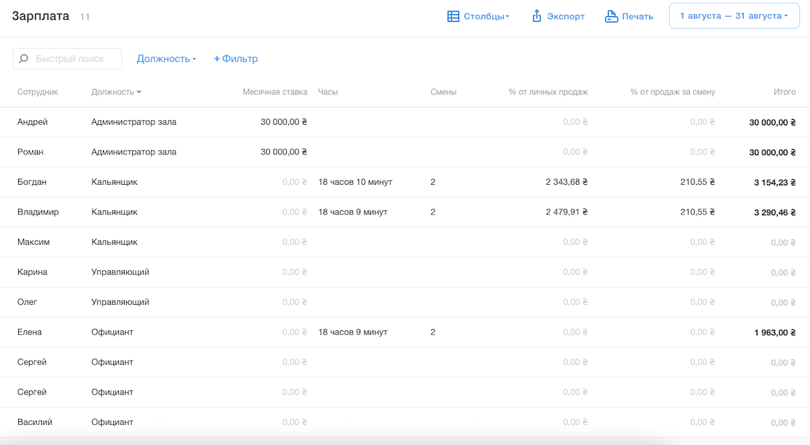This screenshot has height=445, width=810.
Task: Select employee Олег row
Action: [405, 302]
